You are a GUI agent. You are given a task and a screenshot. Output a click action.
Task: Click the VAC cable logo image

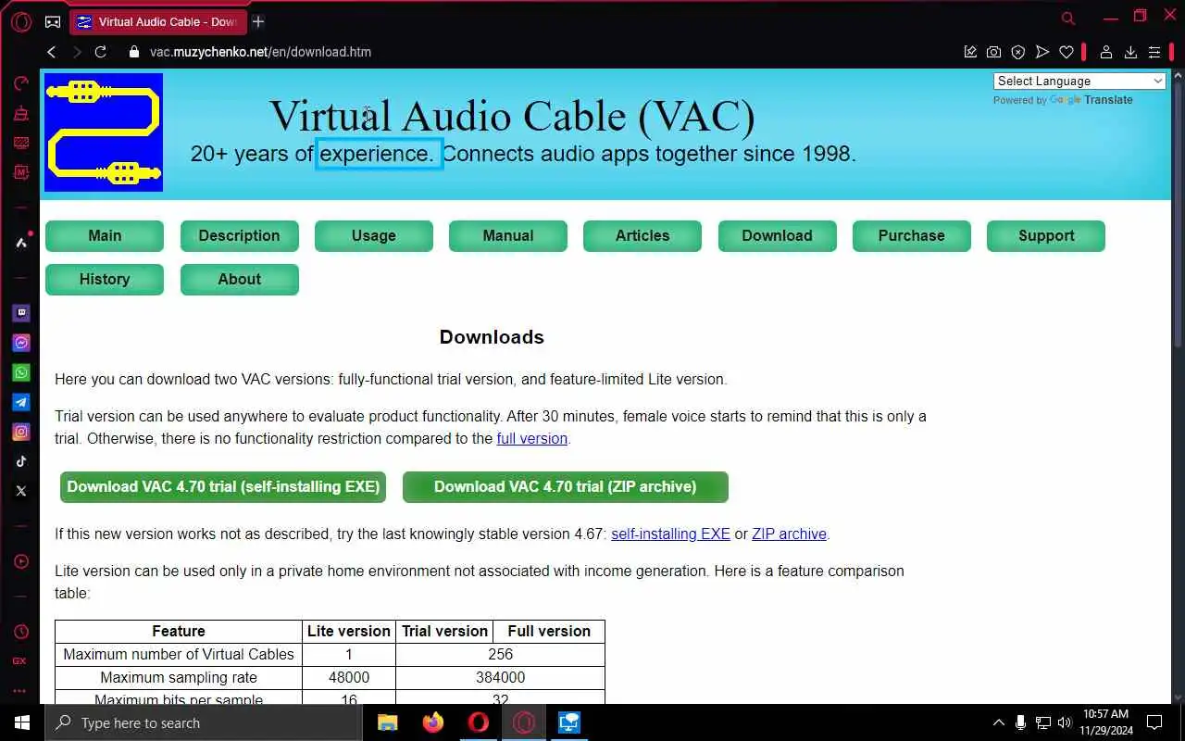[x=104, y=132]
